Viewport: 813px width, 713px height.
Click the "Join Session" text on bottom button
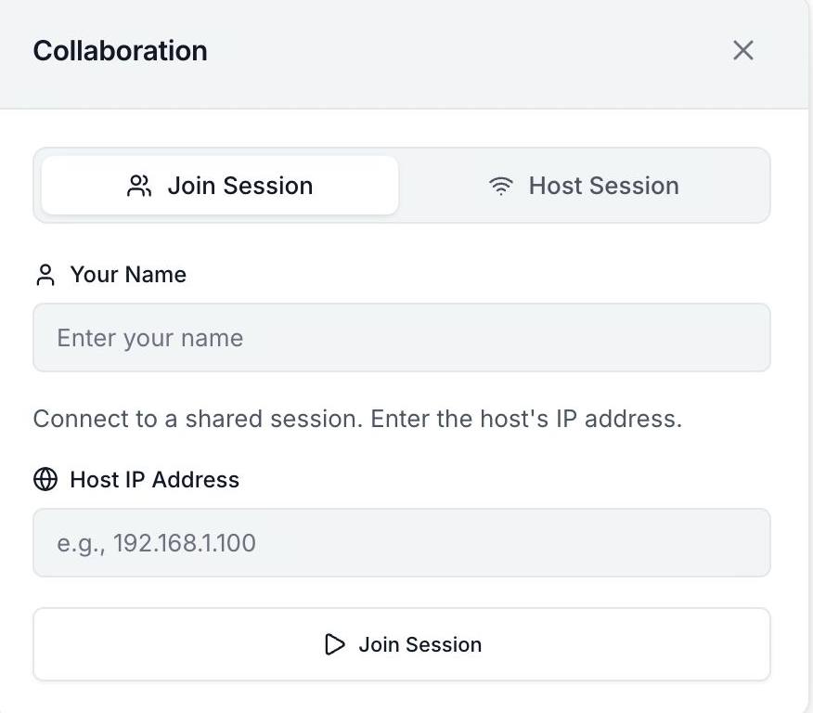pos(419,644)
